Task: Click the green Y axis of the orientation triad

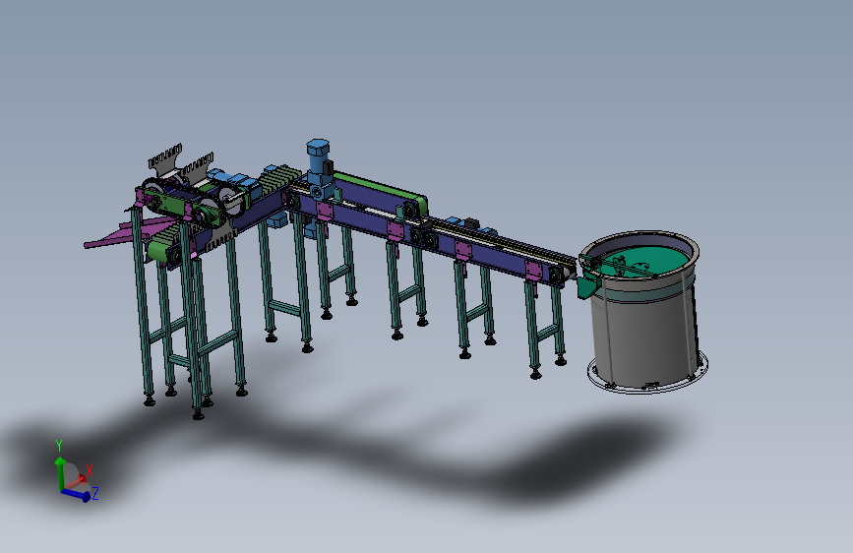Action: point(60,472)
